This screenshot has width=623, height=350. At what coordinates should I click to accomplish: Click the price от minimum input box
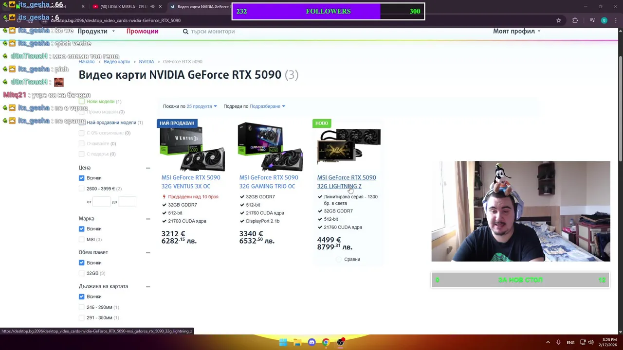pos(101,202)
